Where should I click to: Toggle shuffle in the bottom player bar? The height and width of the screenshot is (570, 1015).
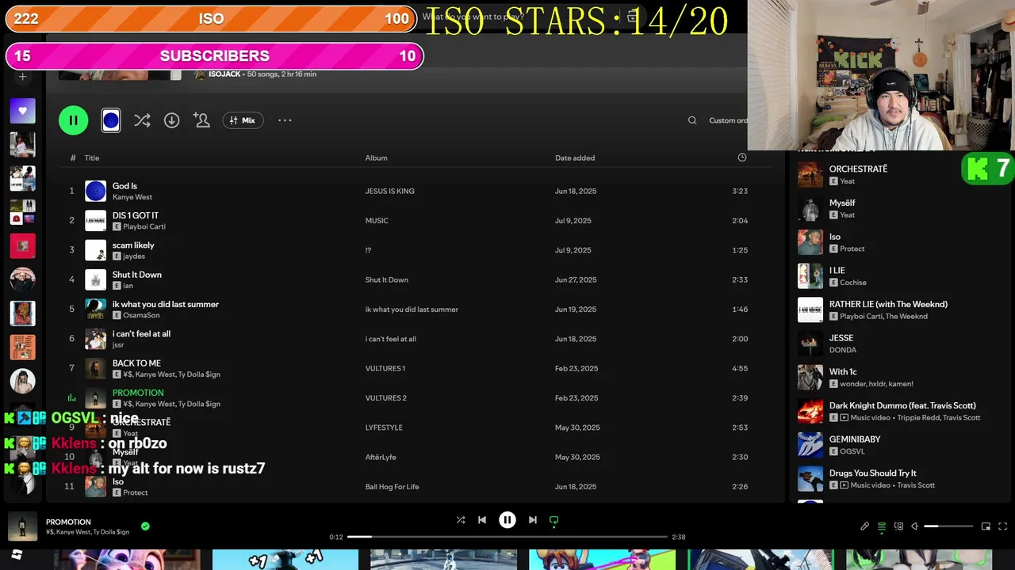[x=461, y=520]
